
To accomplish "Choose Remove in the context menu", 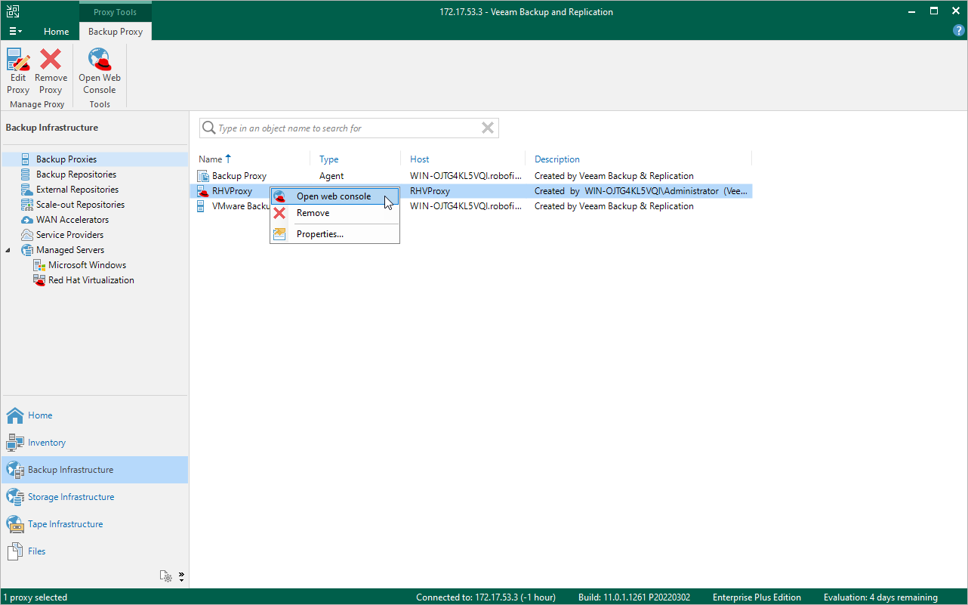I will 334,213.
